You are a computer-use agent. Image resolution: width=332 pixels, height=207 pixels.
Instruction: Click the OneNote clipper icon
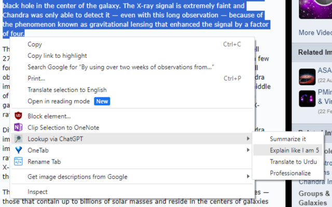[x=18, y=127]
